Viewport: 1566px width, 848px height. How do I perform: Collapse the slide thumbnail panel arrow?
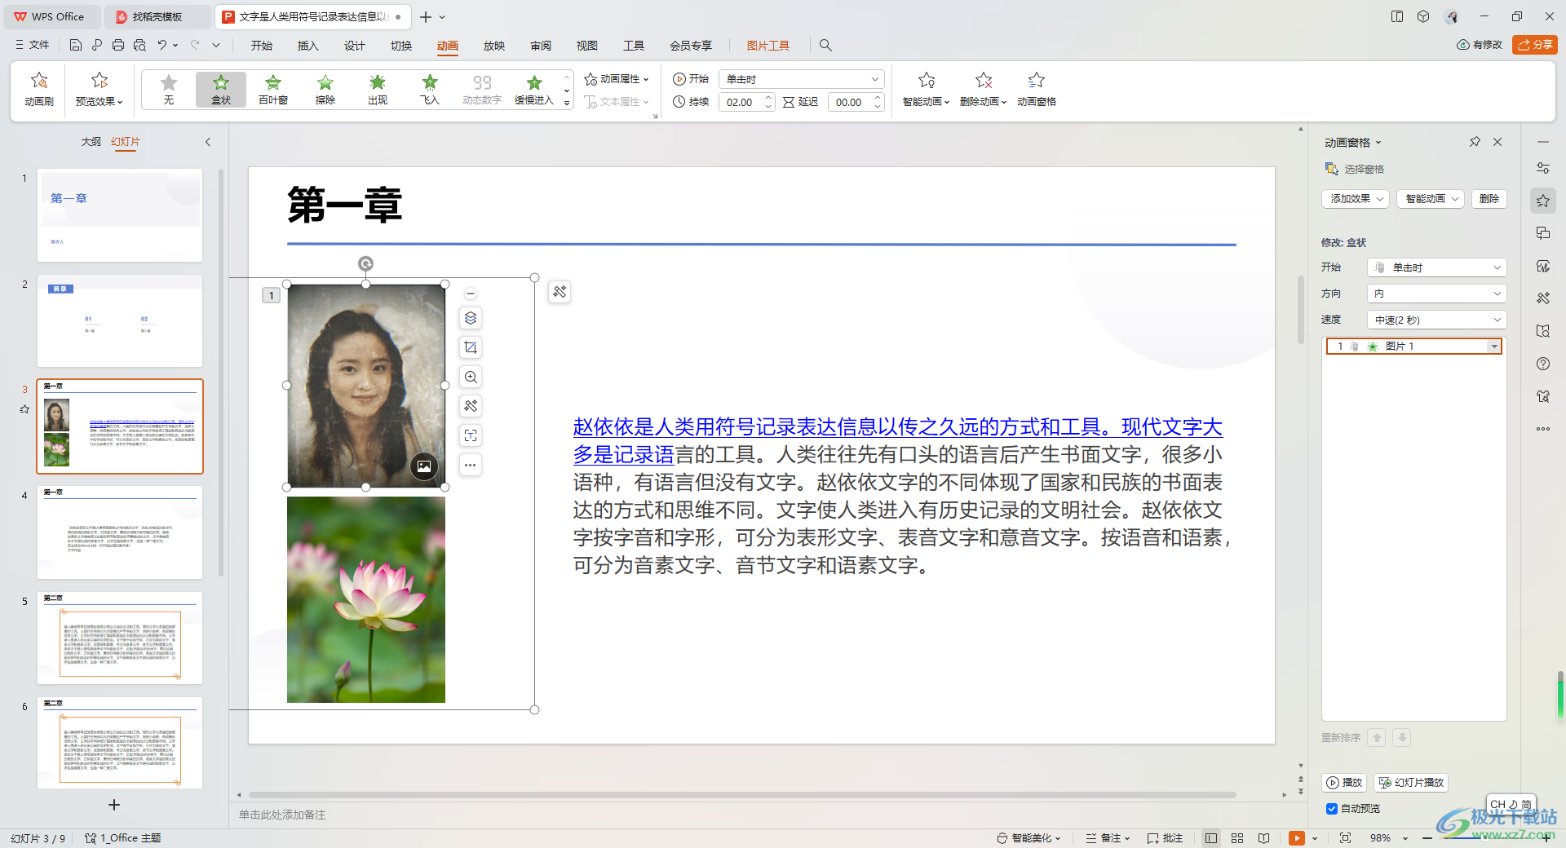pyautogui.click(x=208, y=142)
